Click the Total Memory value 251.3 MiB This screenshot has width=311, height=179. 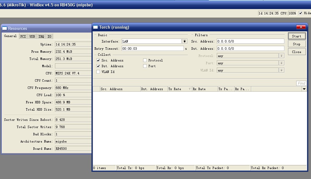(x=73, y=59)
